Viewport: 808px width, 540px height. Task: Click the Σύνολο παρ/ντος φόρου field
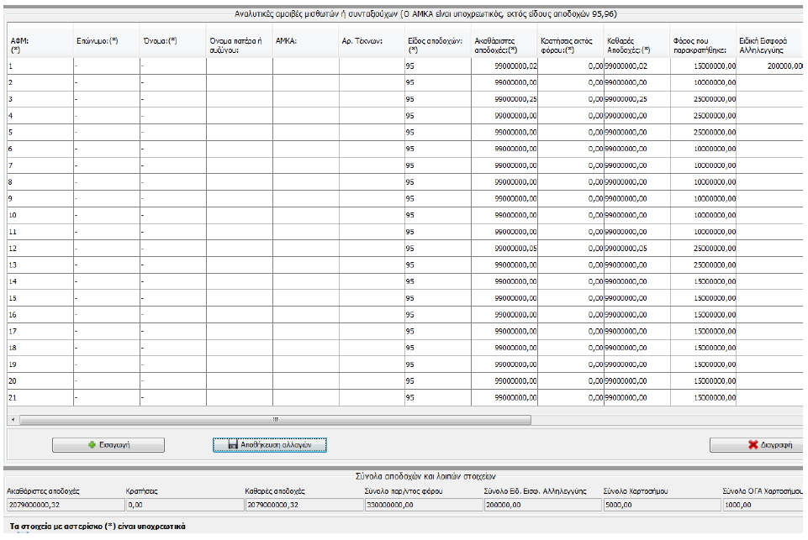point(421,506)
